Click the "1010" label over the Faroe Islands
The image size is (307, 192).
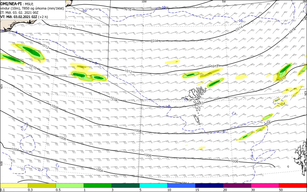(x=200, y=103)
